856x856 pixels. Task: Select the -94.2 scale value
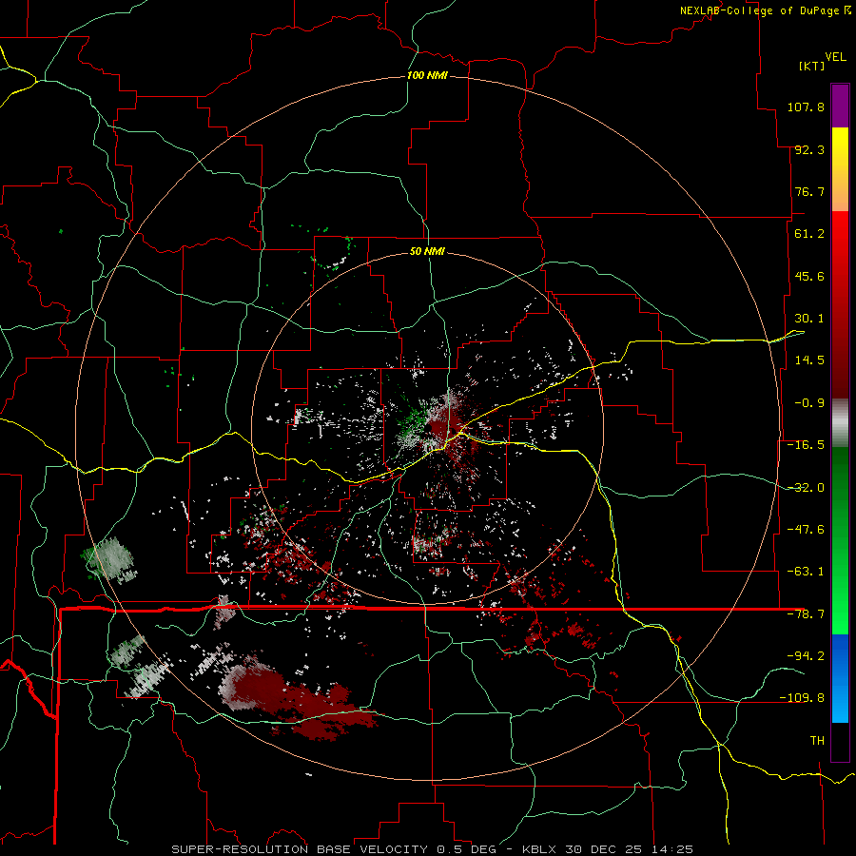[x=806, y=655]
